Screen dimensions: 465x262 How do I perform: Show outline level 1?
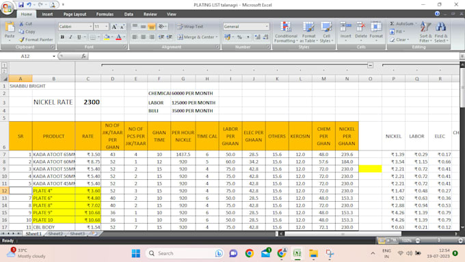[x=4, y=65]
